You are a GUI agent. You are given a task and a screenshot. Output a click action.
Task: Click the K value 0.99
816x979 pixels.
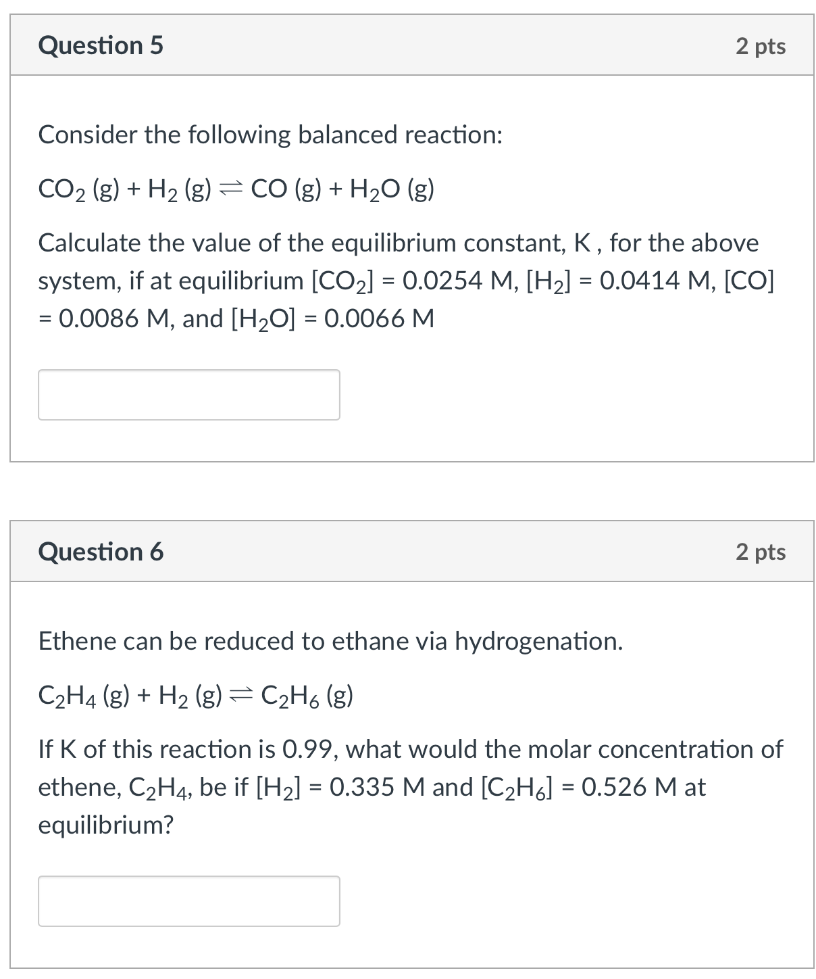click(309, 749)
